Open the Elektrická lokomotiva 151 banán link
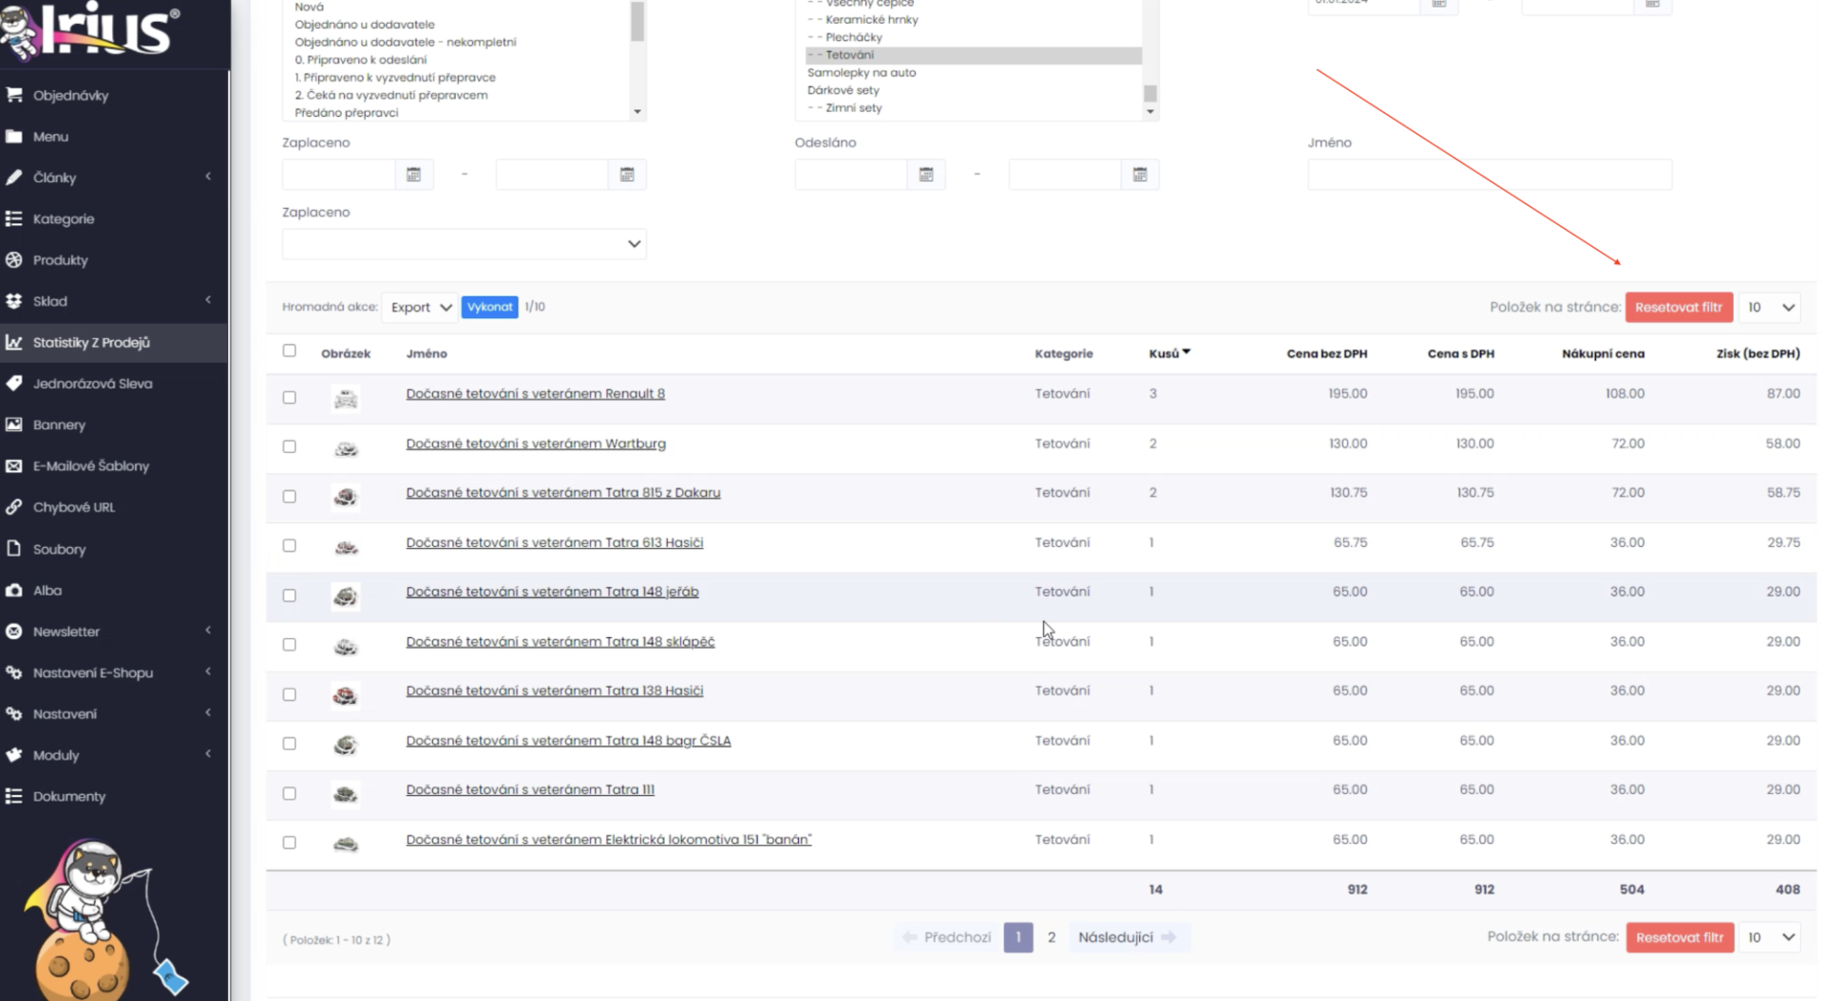Image resolution: width=1824 pixels, height=1001 pixels. coord(609,840)
